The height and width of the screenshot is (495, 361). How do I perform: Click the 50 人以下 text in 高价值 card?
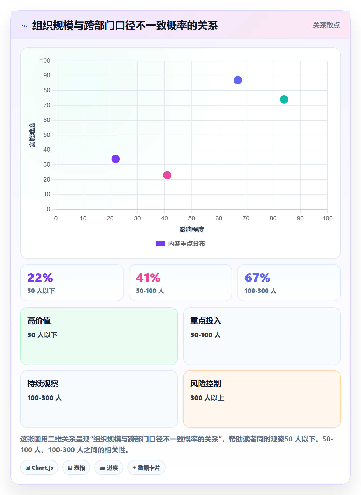[42, 335]
